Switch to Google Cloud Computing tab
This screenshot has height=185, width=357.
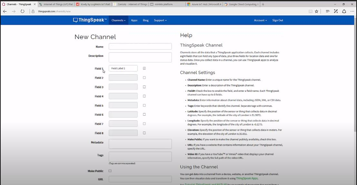click(x=241, y=4)
